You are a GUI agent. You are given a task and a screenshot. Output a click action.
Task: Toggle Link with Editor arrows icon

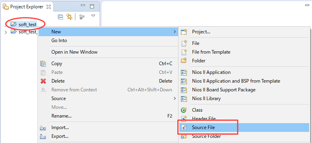click(69, 17)
